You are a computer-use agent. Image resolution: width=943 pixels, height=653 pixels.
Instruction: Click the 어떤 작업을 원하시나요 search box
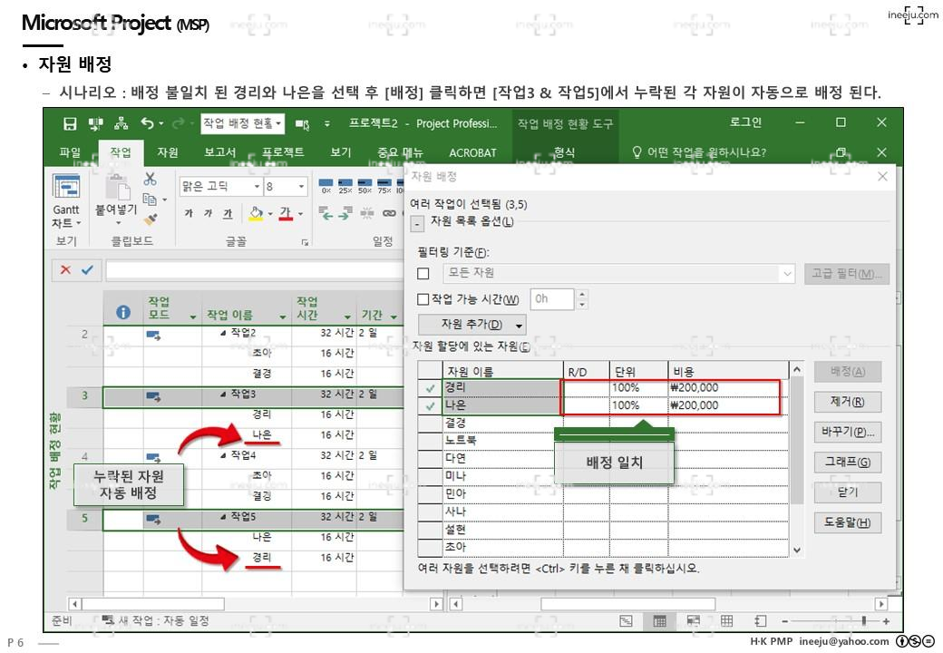coord(699,152)
